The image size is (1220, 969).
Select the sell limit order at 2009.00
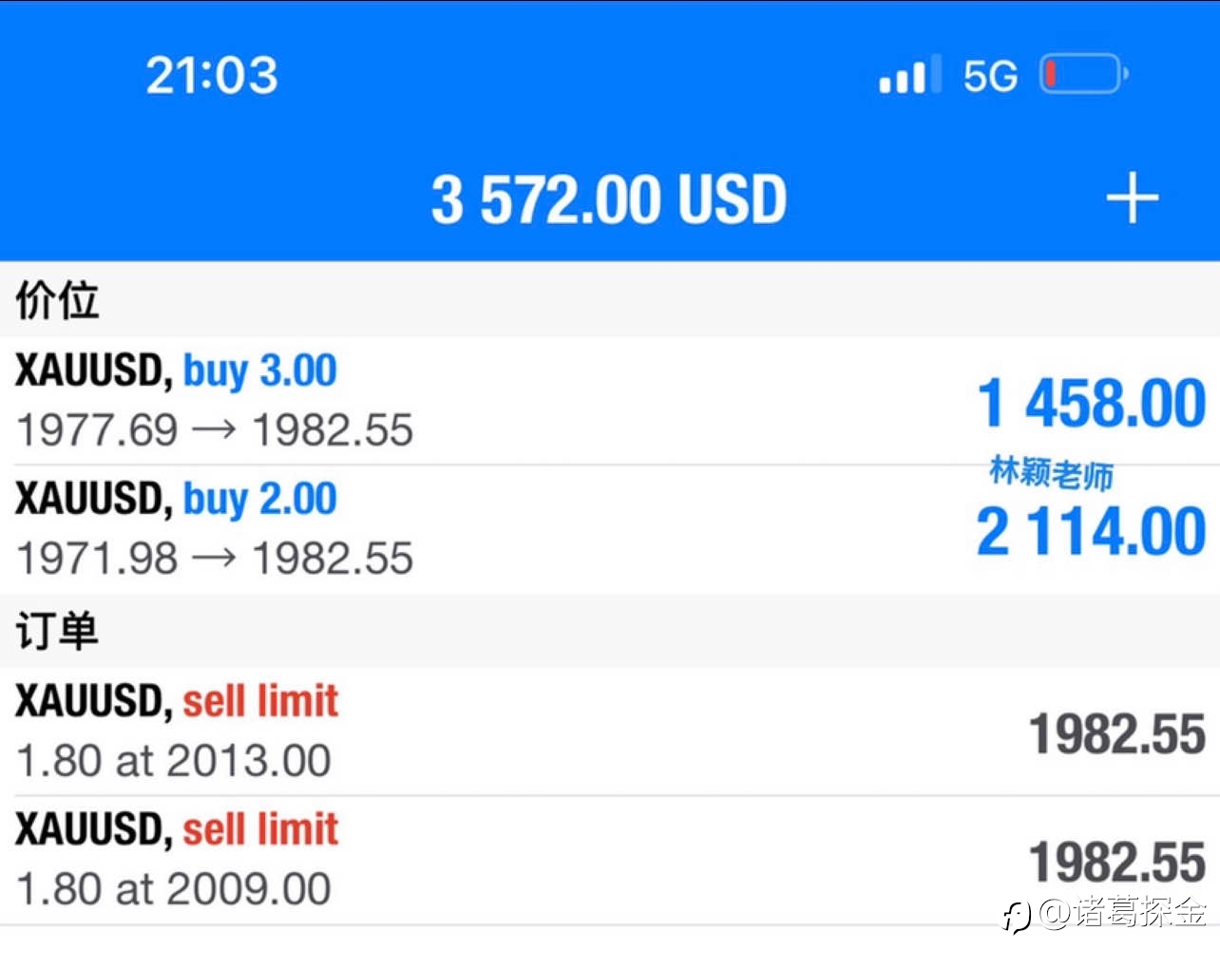(x=610, y=860)
